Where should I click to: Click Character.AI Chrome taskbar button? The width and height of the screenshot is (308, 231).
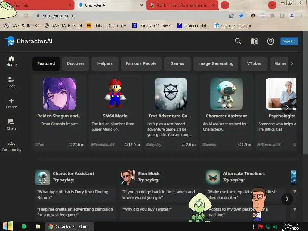click(69, 226)
